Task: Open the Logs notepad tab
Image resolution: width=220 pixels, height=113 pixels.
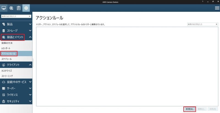Action: click(19, 8)
